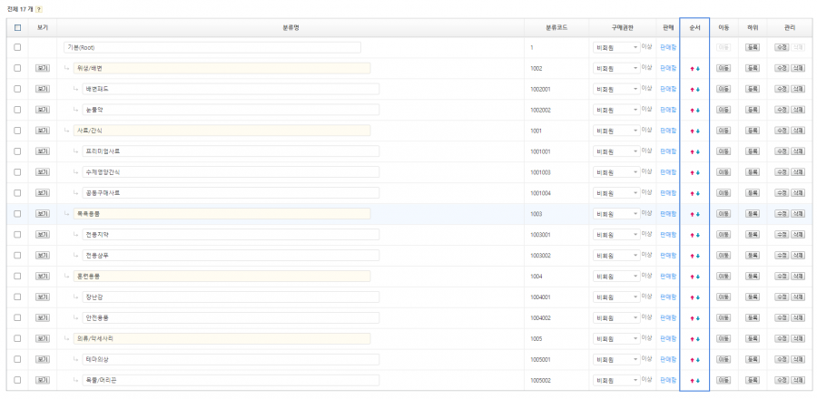Screen dimensions: 817x399
Task: Click 판매함 link in 안전용품 row
Action: [668, 318]
